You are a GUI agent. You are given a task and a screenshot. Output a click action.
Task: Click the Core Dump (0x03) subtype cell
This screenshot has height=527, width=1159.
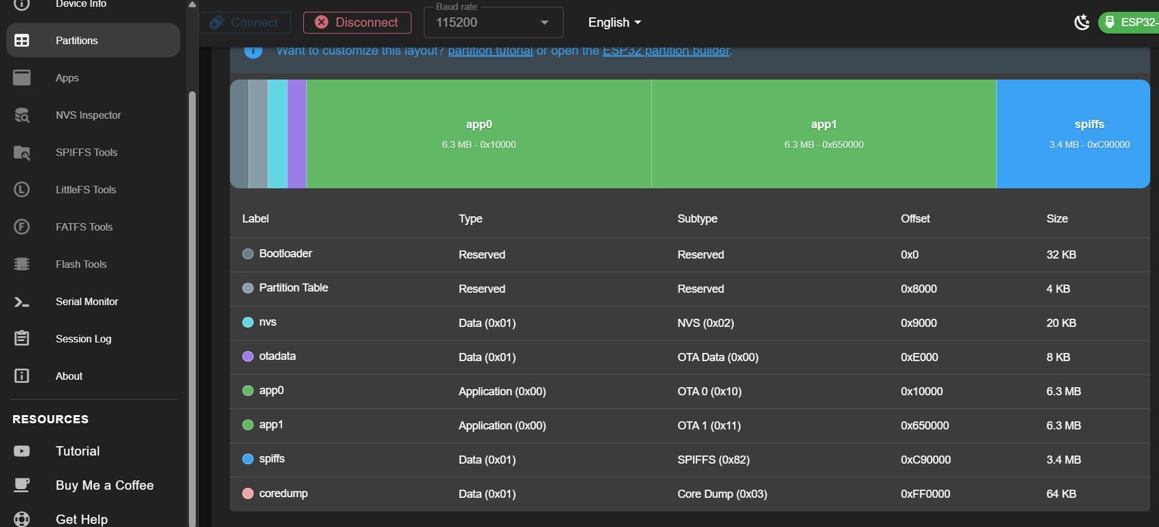[x=722, y=494]
